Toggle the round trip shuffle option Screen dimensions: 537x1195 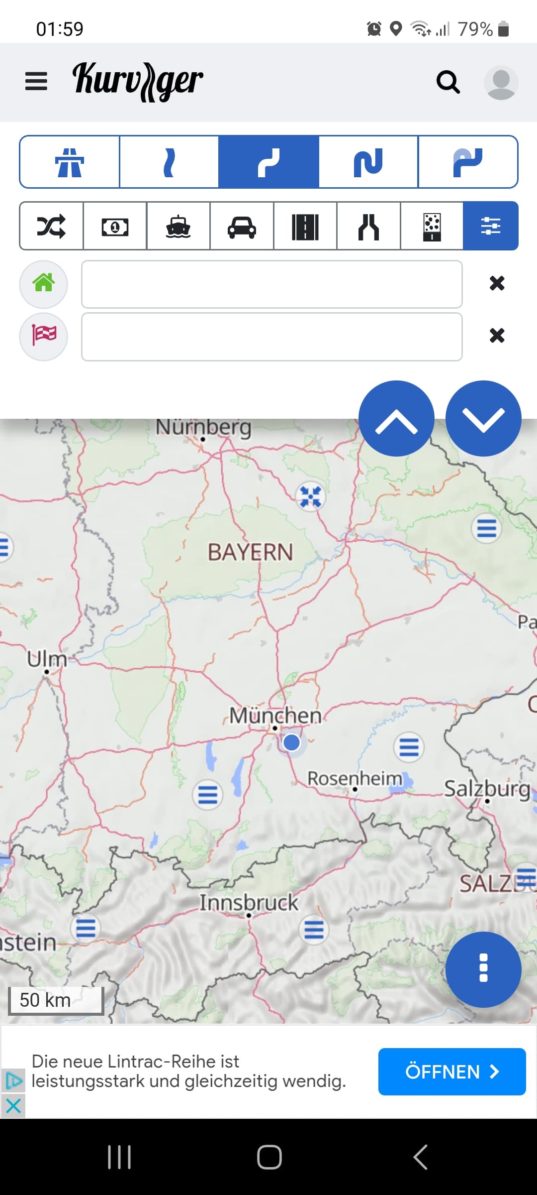point(51,226)
